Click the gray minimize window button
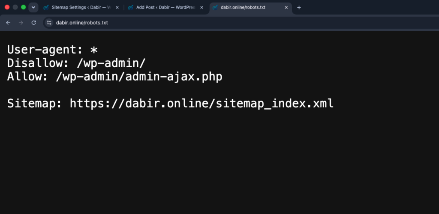This screenshot has height=214, width=439. pos(15,7)
